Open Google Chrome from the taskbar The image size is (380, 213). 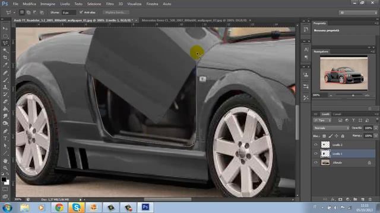pyautogui.click(x=59, y=208)
